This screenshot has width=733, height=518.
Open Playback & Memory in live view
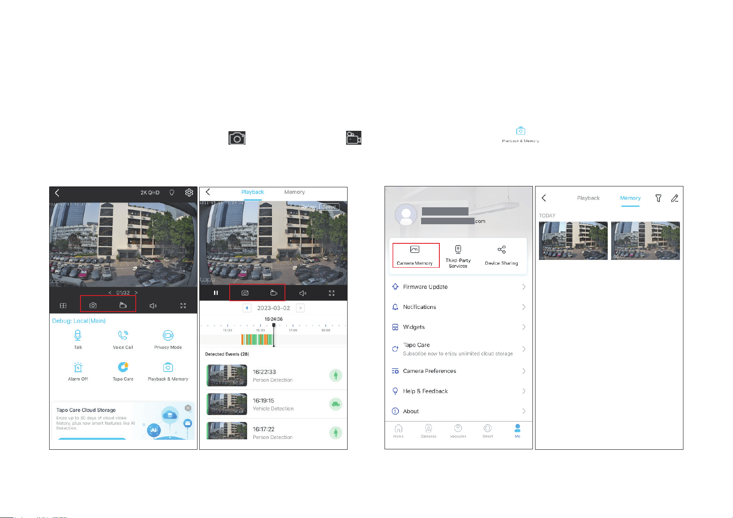point(168,371)
